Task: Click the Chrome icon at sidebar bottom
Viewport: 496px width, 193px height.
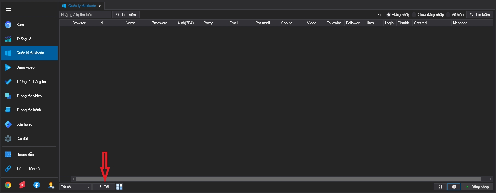Action: point(8,185)
